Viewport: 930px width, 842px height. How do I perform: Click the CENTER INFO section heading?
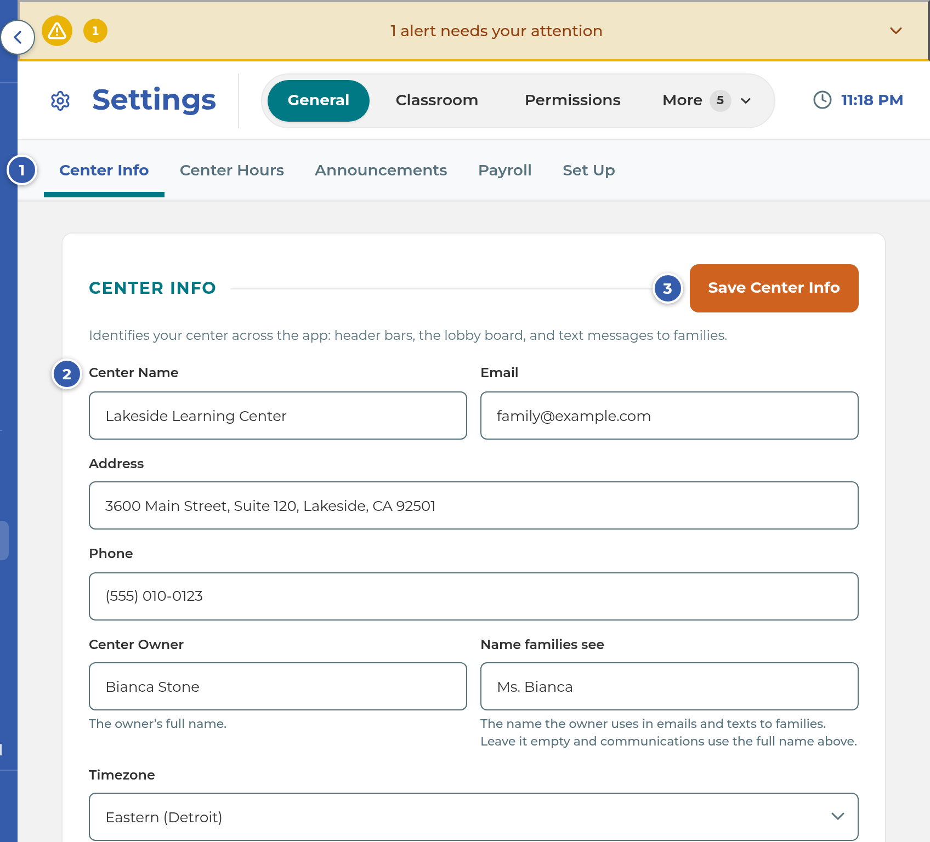(152, 288)
